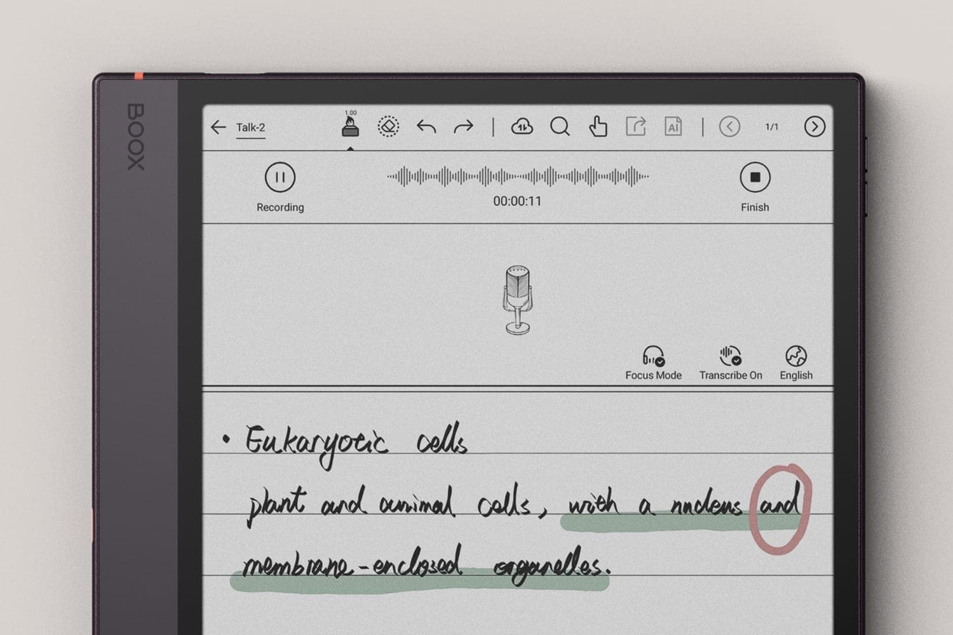The height and width of the screenshot is (635, 953).
Task: Toggle finger touch input icon
Action: tap(597, 126)
